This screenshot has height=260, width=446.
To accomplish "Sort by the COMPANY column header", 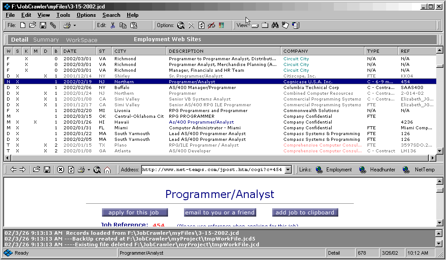I will coord(323,51).
